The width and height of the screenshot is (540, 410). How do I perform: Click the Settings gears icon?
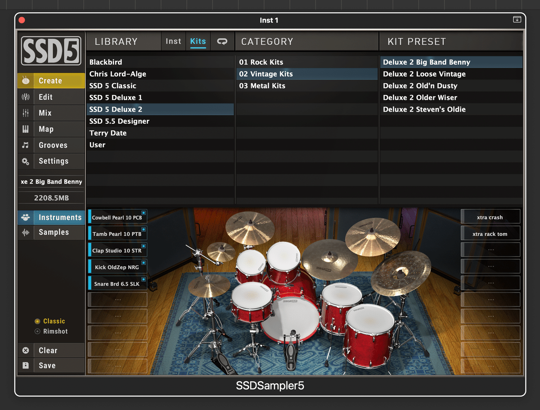[x=26, y=161]
